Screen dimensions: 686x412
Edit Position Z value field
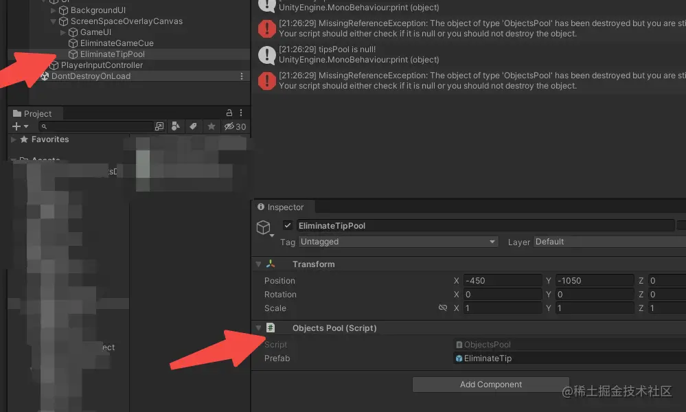(x=667, y=280)
